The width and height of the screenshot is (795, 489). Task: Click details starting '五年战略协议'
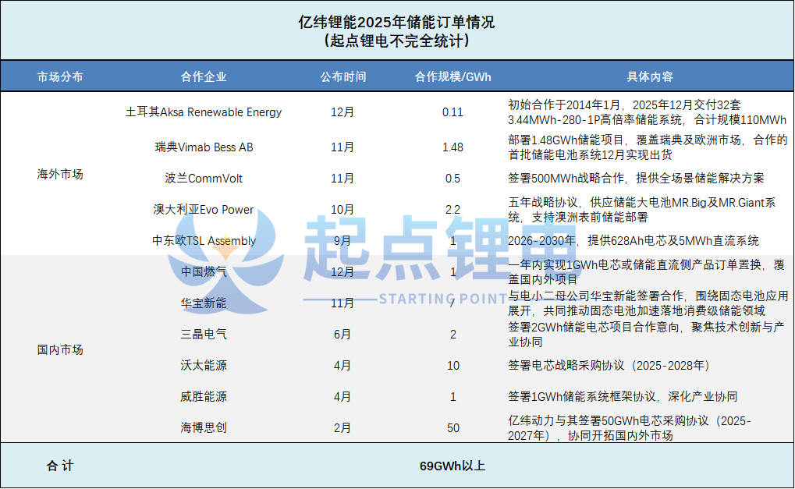pos(642,210)
